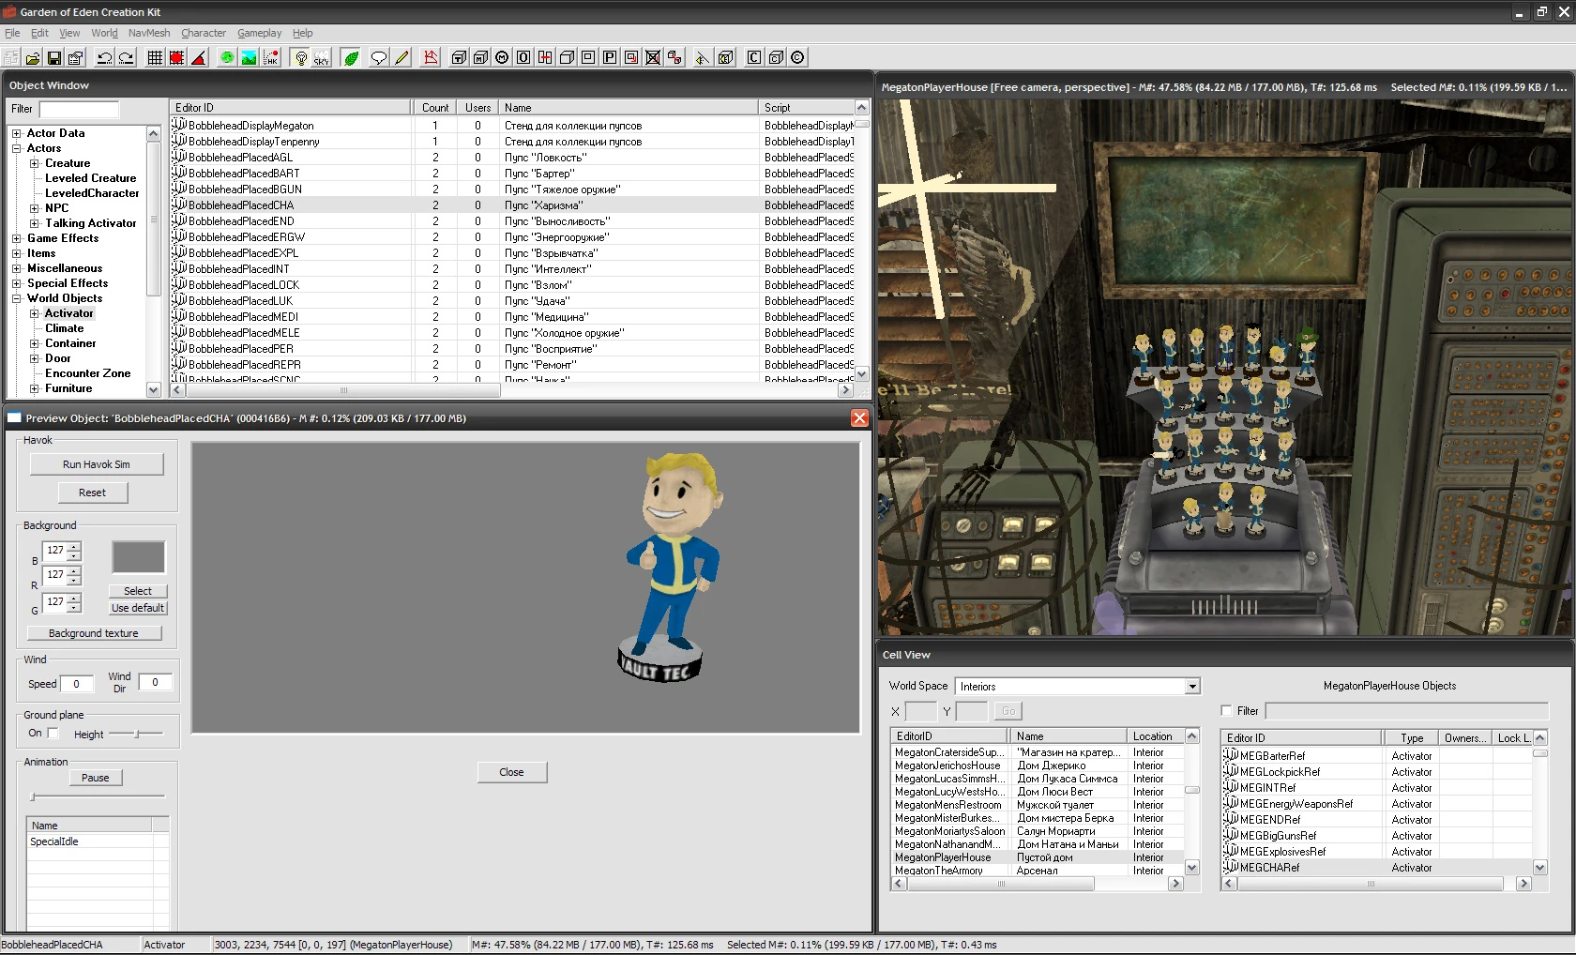Viewport: 1576px width, 955px height.
Task: Toggle the green leaf toolbar icon
Action: point(351,58)
